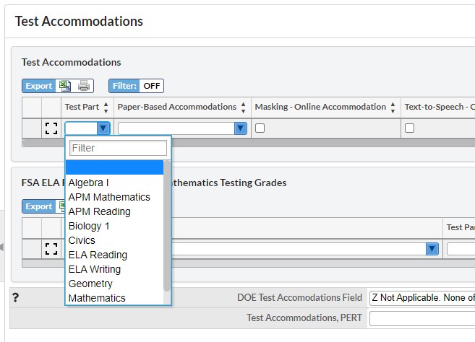Click the Export button in Test Accommodations
475x342 pixels.
(x=38, y=86)
